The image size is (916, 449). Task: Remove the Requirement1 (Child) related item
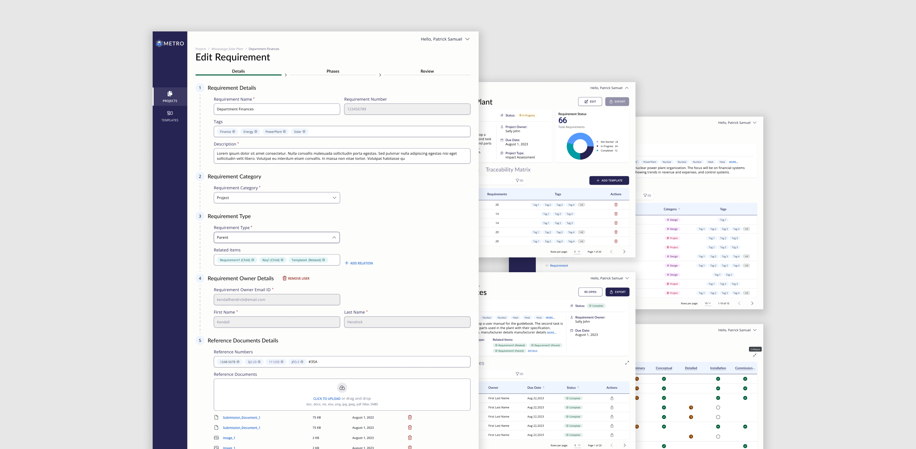pos(253,260)
